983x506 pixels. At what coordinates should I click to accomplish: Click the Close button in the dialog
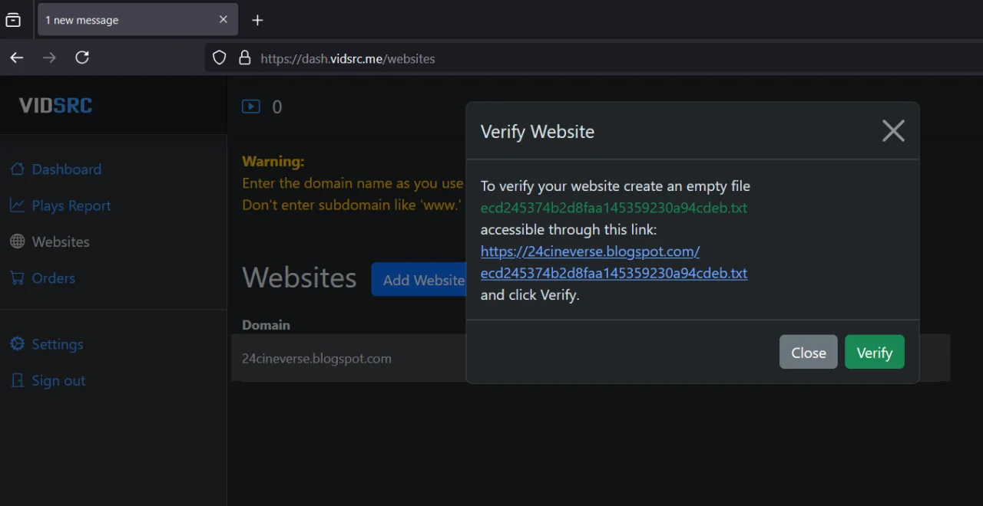pyautogui.click(x=809, y=352)
